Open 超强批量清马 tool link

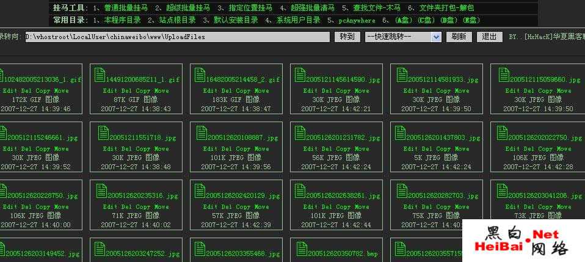[313, 7]
